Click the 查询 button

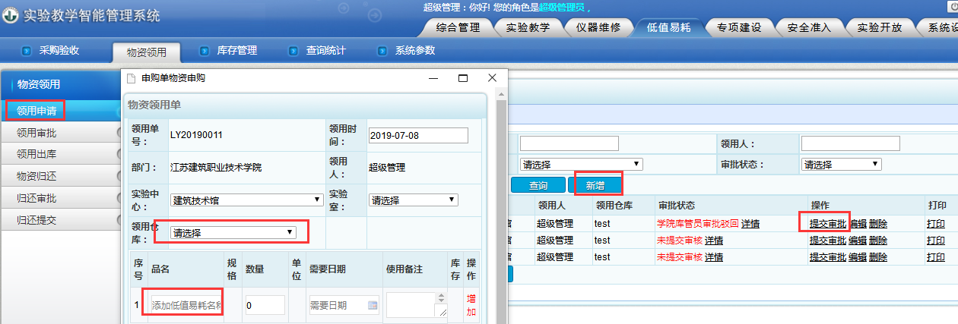538,184
